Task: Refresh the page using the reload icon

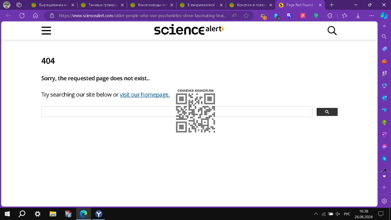Action: pos(22,16)
